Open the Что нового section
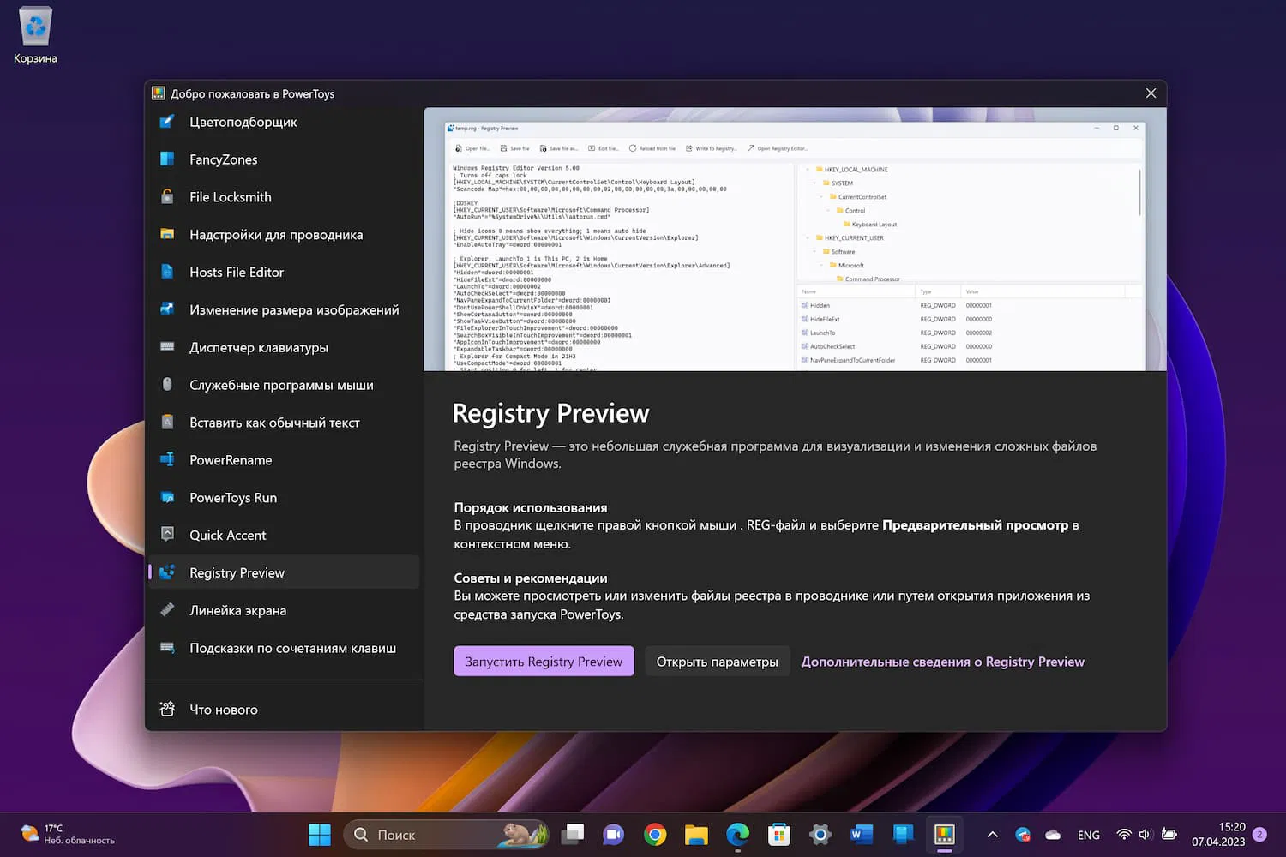Viewport: 1286px width, 857px height. [284, 709]
